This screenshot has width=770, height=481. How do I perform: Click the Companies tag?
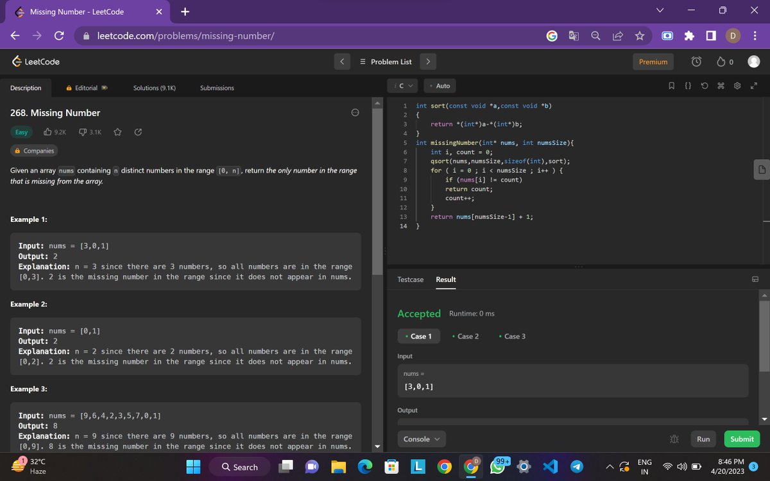[34, 151]
